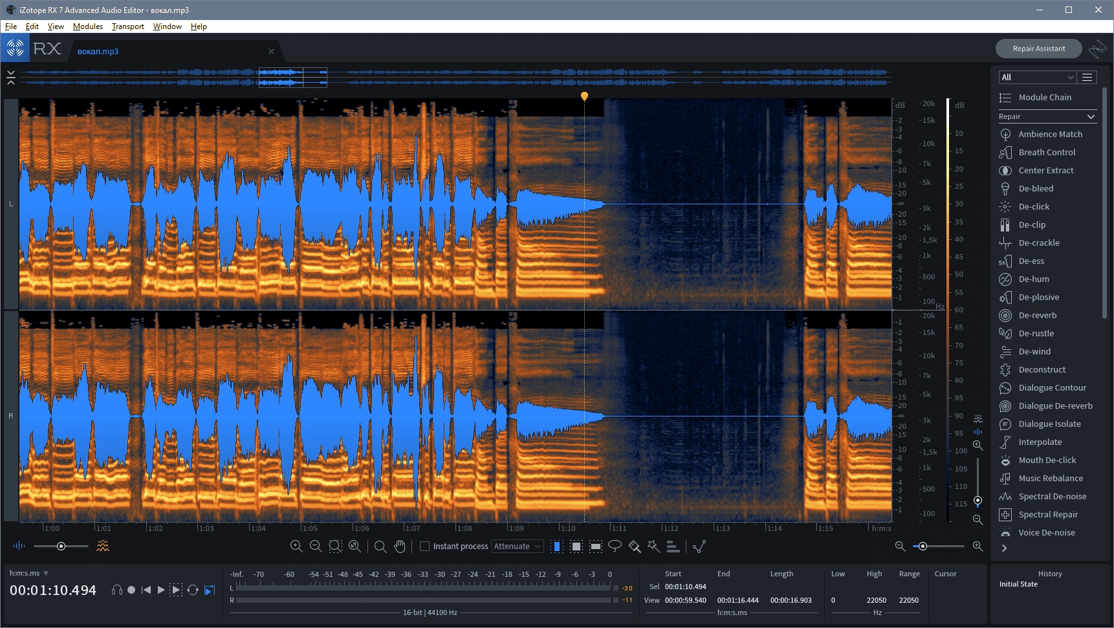Open the De-rustle module
1114x628 pixels.
(1027, 333)
